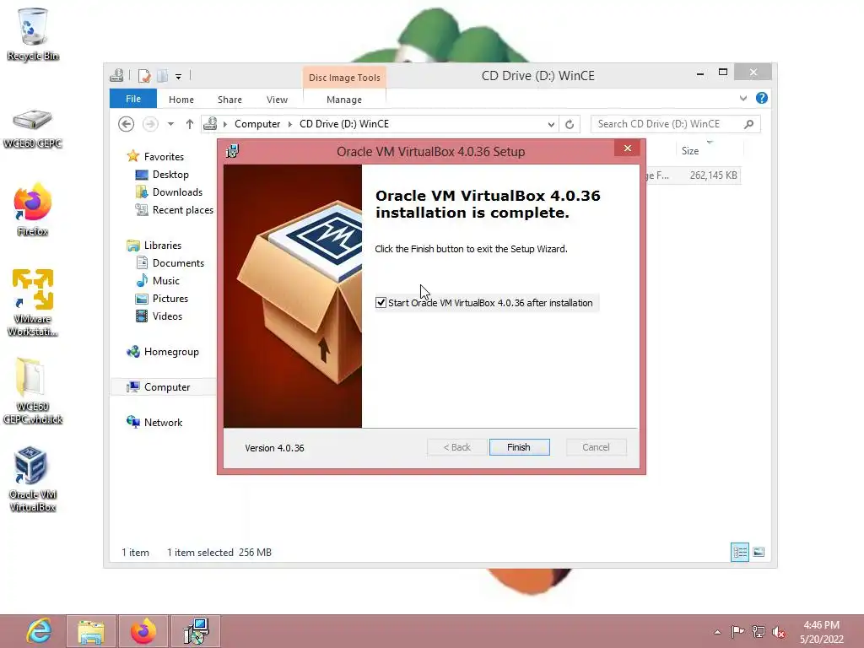Select the file row showing 262,145 KB

(x=693, y=175)
